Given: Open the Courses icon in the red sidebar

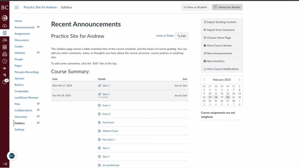Looking at the screenshot, I should click(x=4, y=33).
